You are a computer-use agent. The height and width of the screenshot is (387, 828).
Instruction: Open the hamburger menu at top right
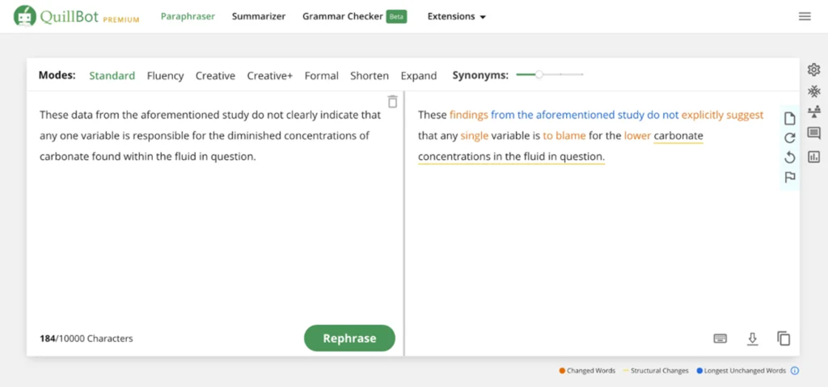tap(805, 16)
